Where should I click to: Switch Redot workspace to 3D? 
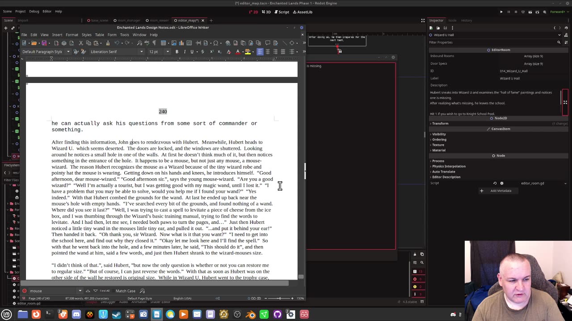tap(266, 12)
